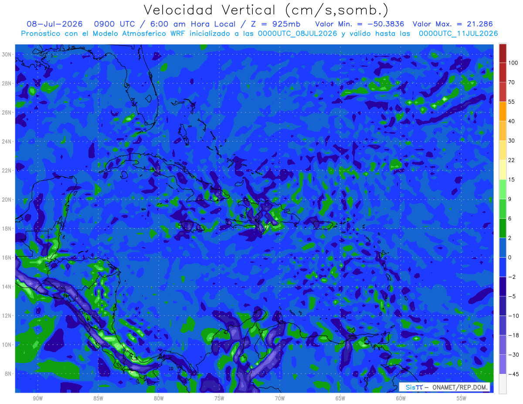Click the colorbar swatch between -30 and -18
Image resolution: width=523 pixels, height=404 pixels.
click(503, 345)
